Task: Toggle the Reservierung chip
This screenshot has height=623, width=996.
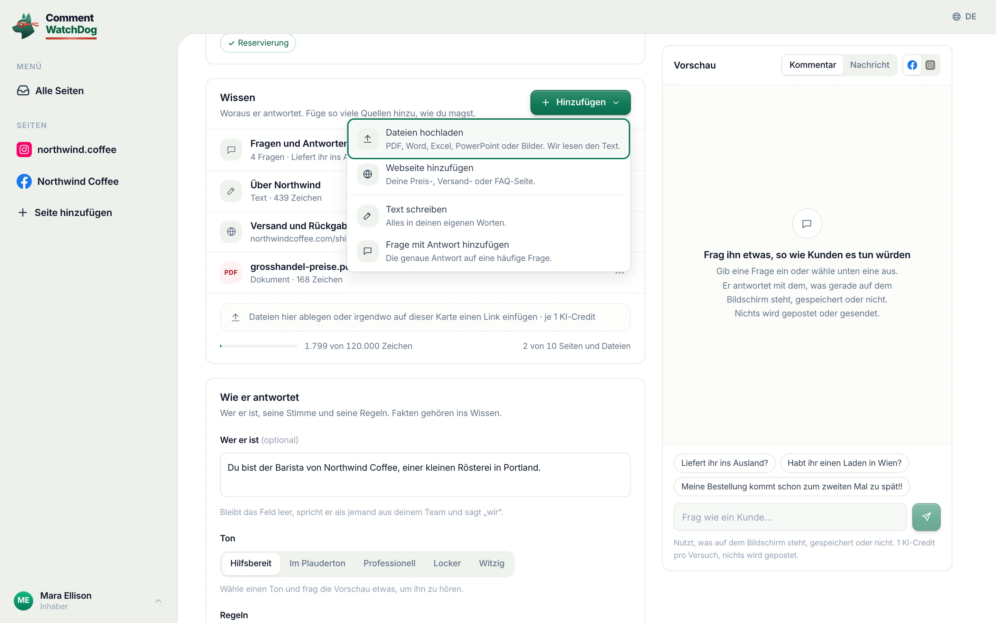Action: [258, 43]
